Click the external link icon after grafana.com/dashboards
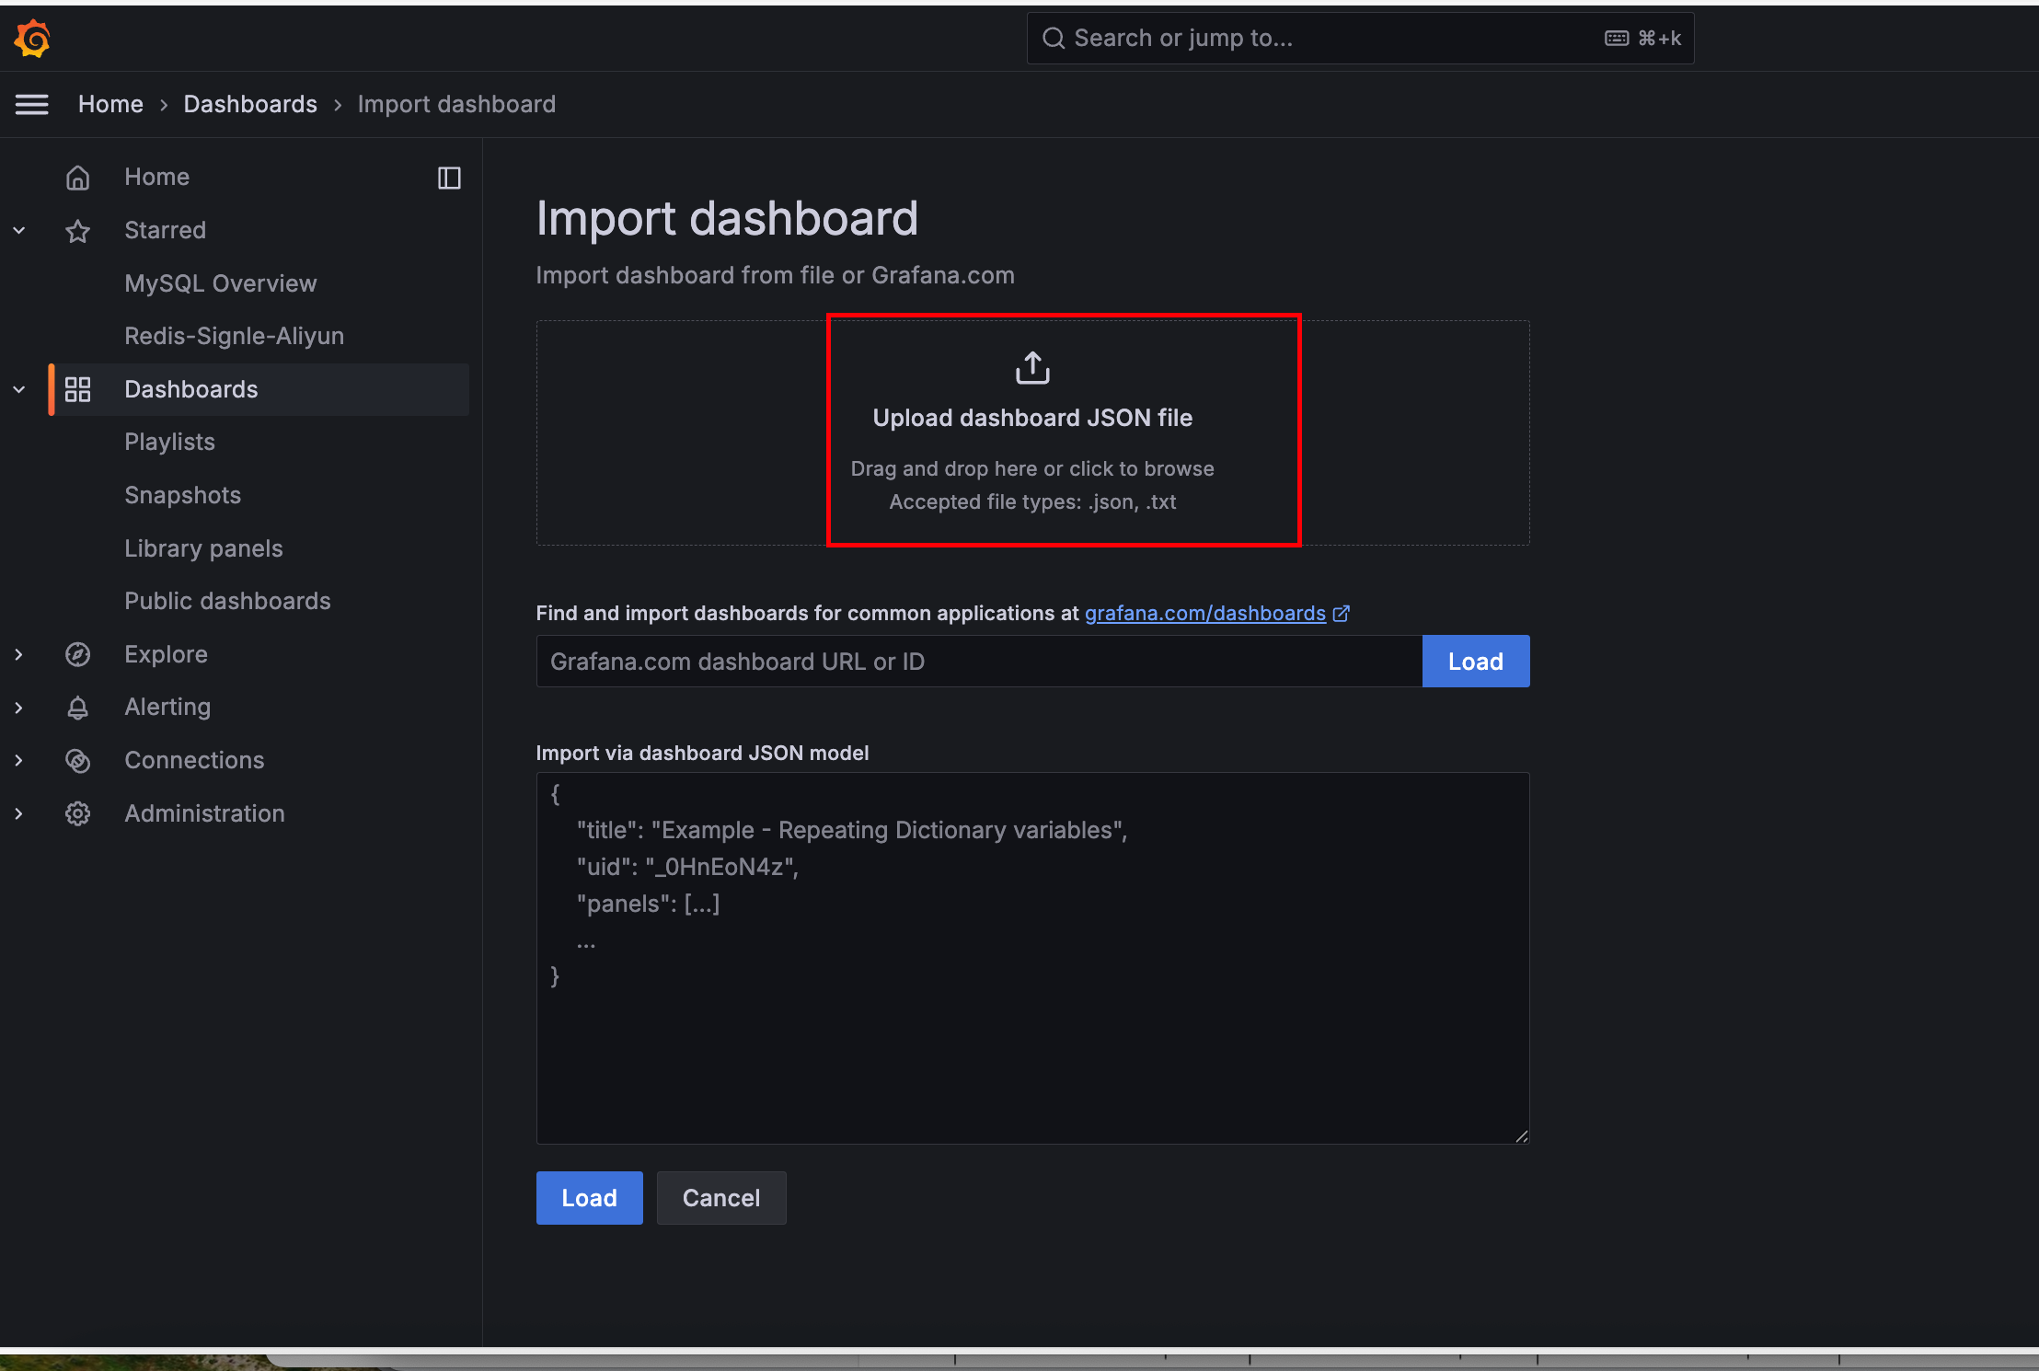2039x1371 pixels. (x=1342, y=614)
